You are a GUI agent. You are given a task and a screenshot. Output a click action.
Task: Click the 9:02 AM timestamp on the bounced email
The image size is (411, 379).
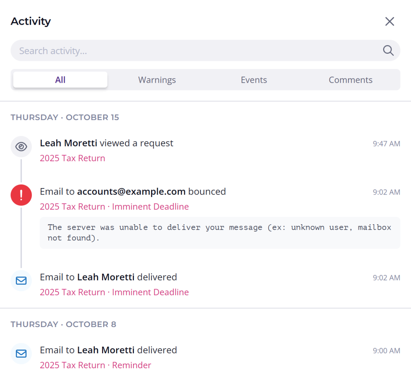click(x=386, y=192)
